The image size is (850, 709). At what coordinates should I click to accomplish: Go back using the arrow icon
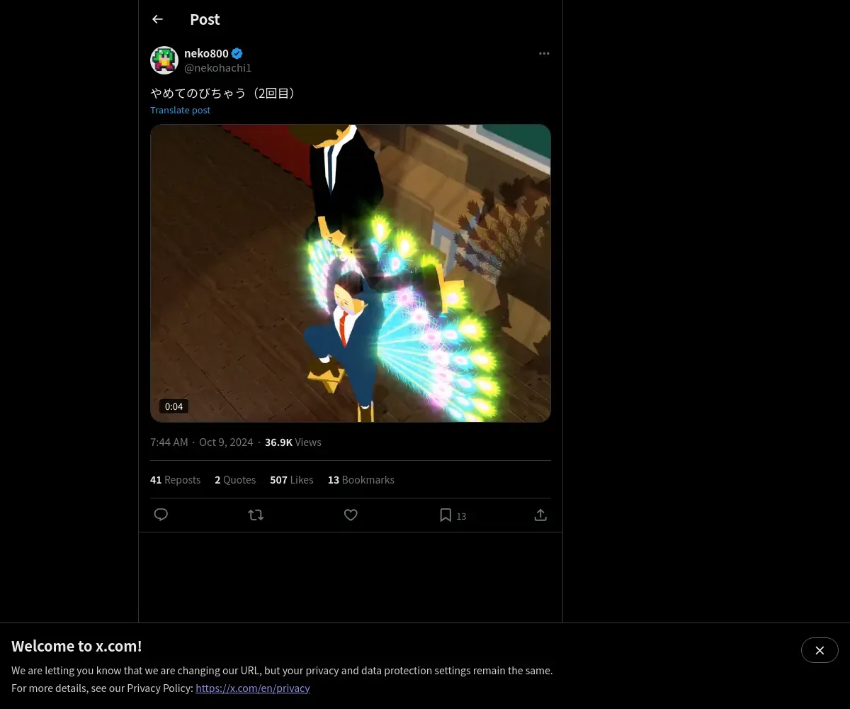coord(158,19)
